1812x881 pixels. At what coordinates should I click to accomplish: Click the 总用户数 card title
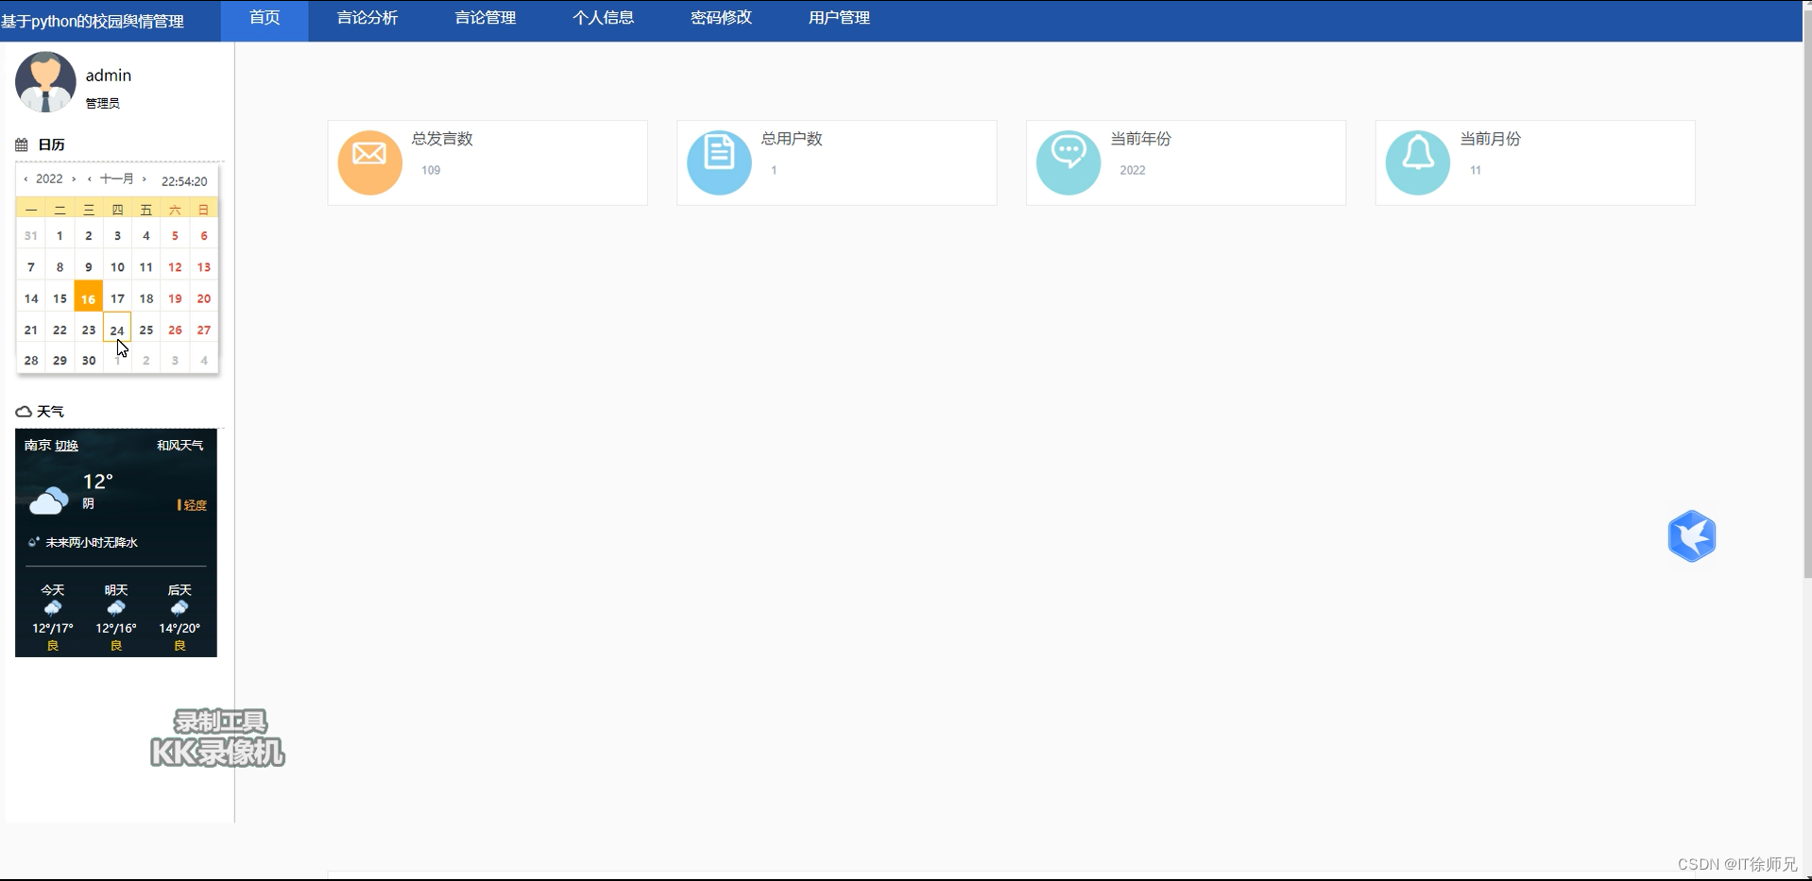pyautogui.click(x=792, y=139)
